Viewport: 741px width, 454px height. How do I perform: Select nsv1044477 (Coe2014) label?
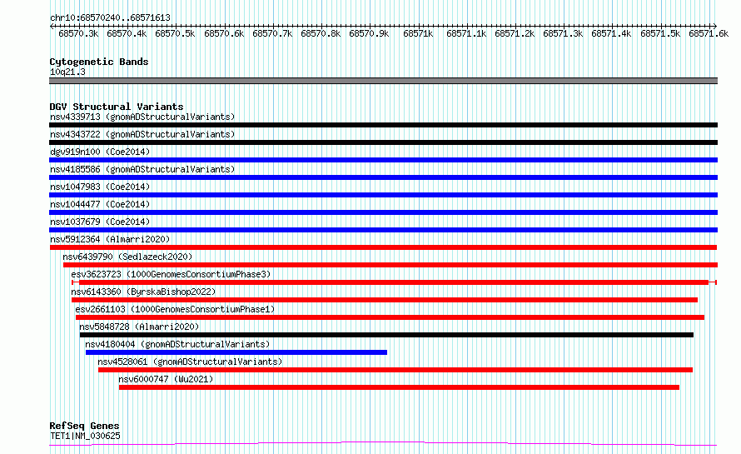pos(100,204)
